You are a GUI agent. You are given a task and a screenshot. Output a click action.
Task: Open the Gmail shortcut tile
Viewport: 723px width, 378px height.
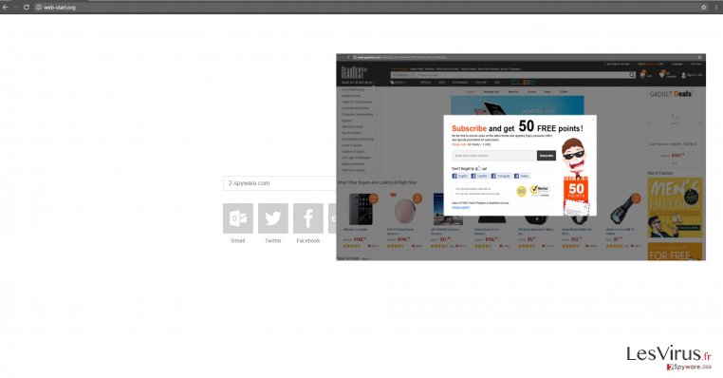pos(238,218)
